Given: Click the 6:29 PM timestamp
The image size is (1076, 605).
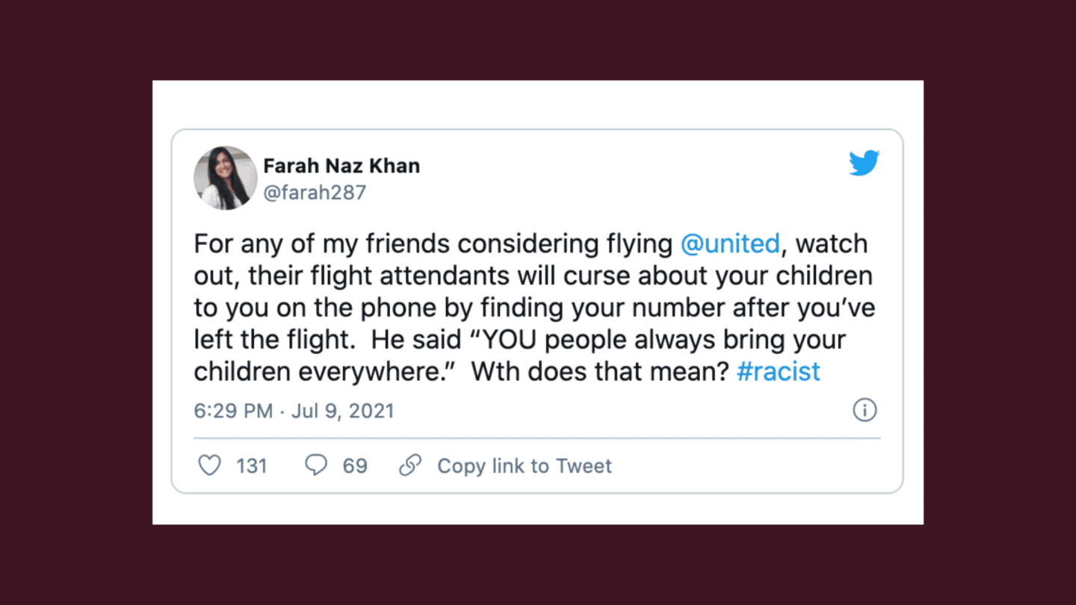Looking at the screenshot, I should [x=233, y=411].
